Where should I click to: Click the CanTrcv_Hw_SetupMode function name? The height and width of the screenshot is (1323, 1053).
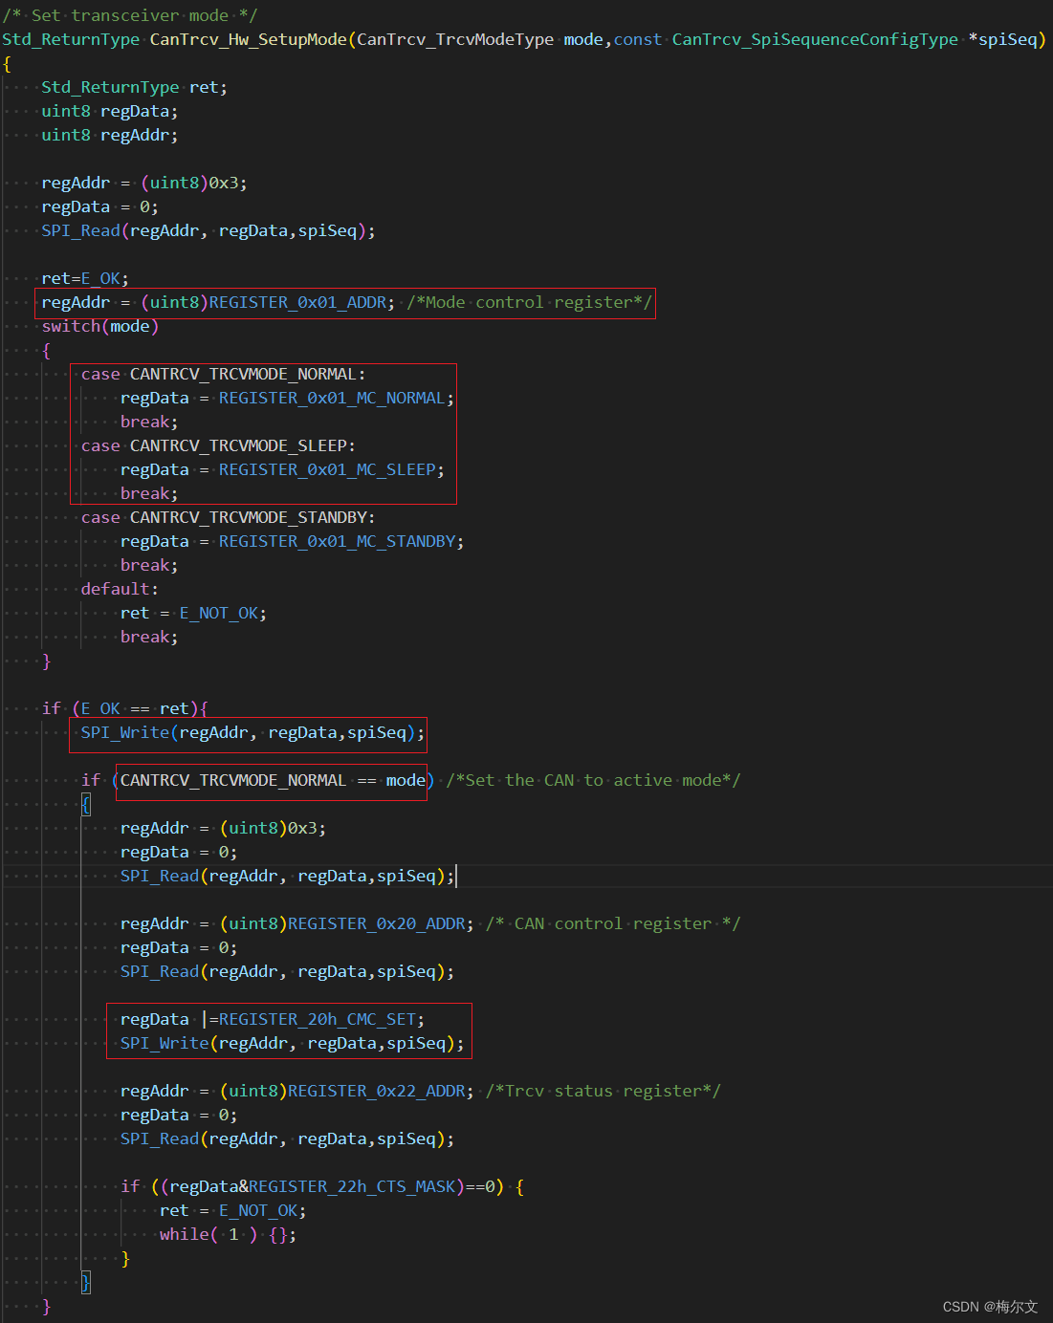[x=249, y=39]
